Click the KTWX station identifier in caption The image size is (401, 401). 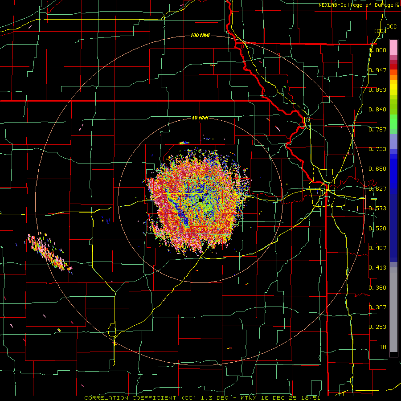(250, 398)
